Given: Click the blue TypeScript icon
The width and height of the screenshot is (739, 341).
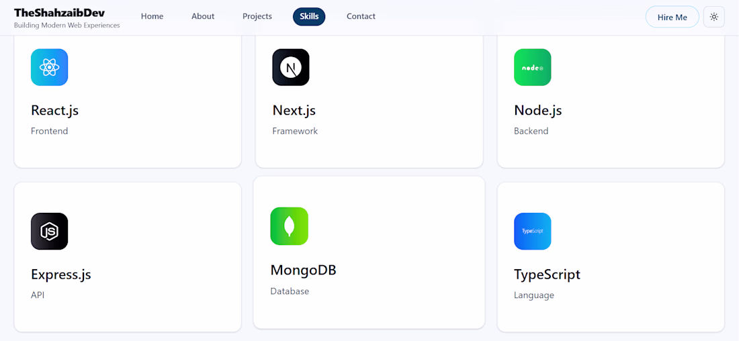Looking at the screenshot, I should [533, 232].
